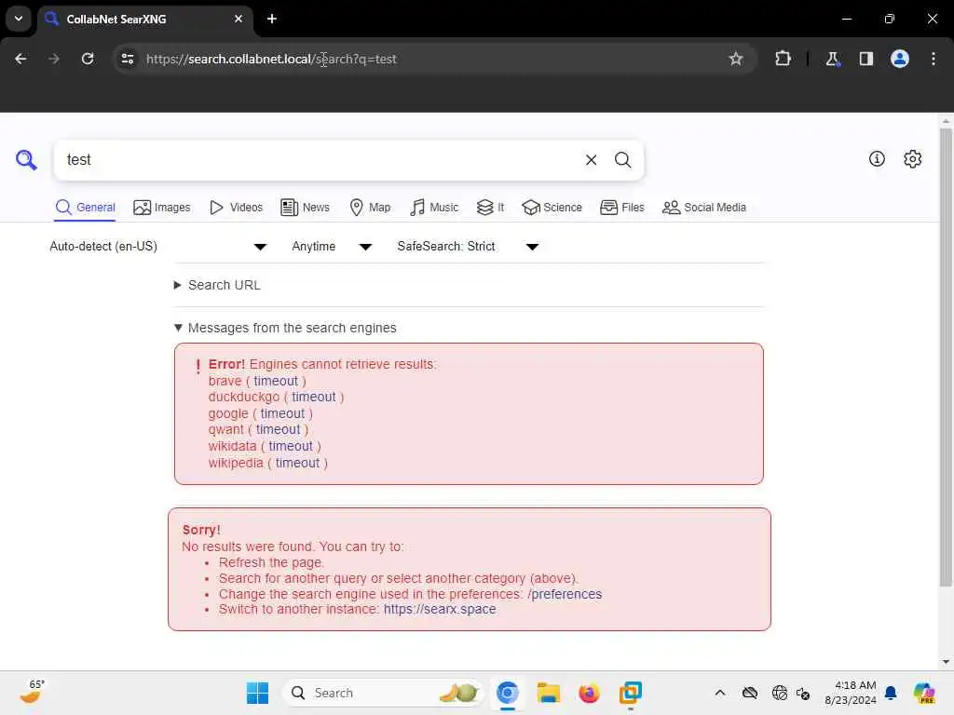Go back in browser history
Screen dimensions: 954x715
coord(20,59)
